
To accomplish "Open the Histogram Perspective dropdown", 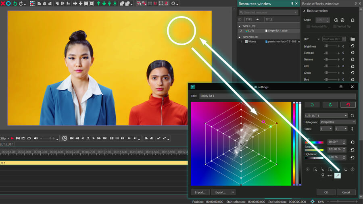I will (338, 122).
